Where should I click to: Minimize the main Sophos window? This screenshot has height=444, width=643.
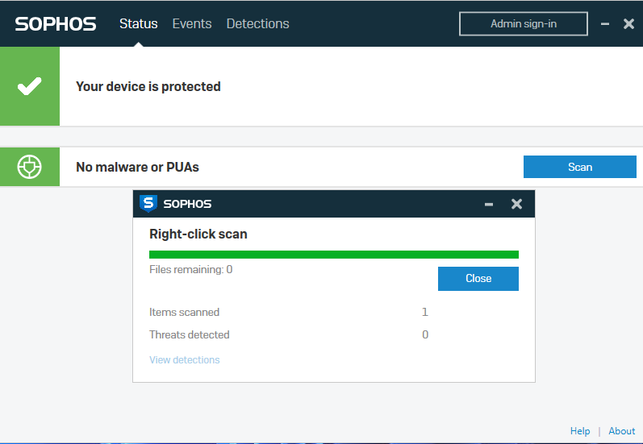pyautogui.click(x=605, y=24)
